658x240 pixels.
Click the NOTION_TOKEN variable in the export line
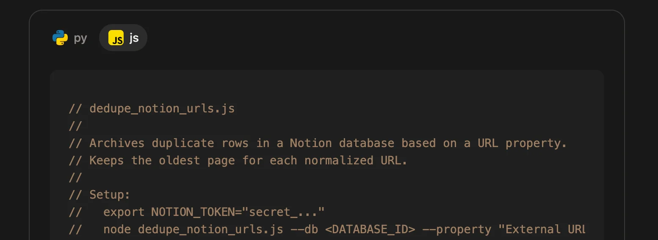point(193,212)
